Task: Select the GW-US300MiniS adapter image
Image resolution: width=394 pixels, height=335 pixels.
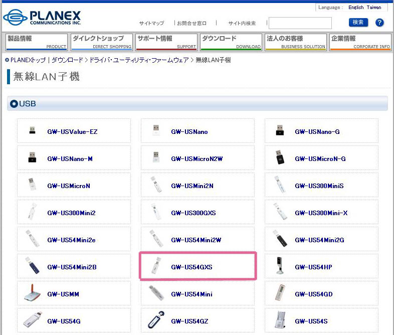Action: point(280,185)
